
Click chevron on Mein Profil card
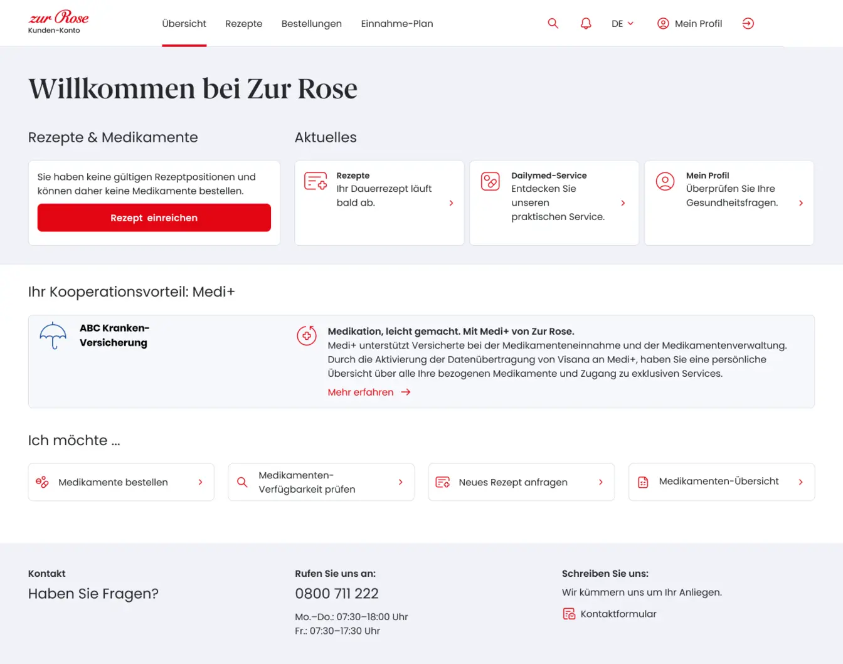[801, 203]
